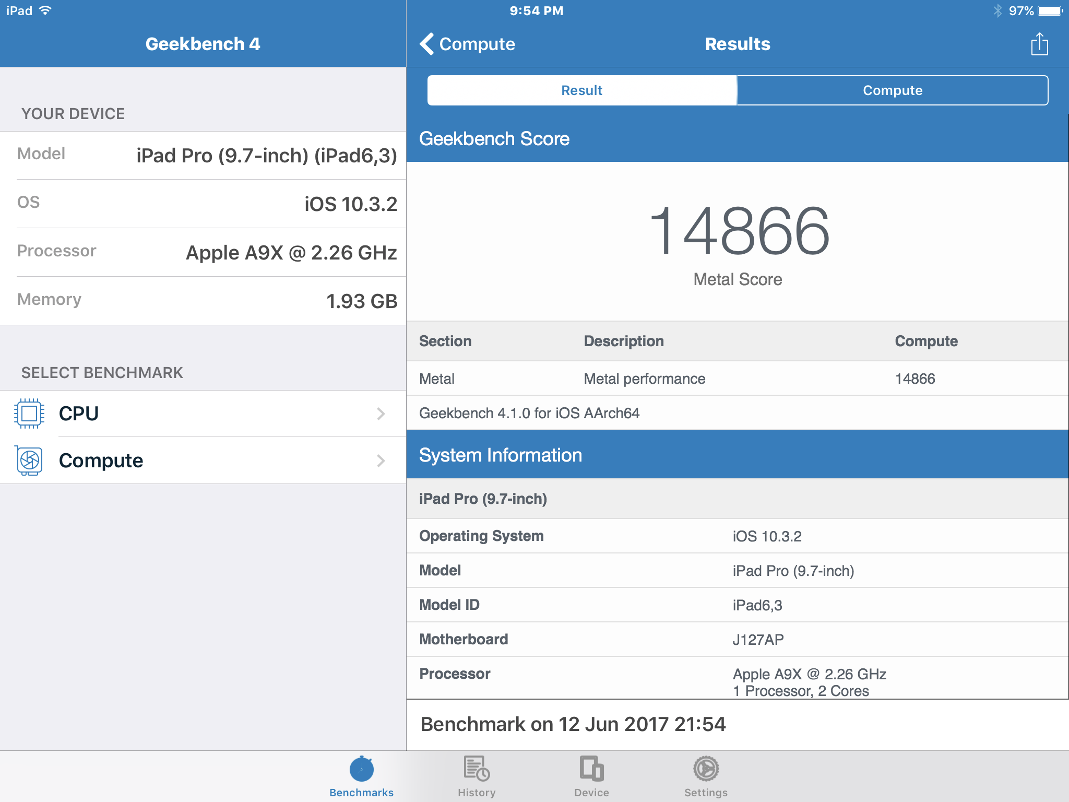Tap the 9:54 PM clock

tap(536, 11)
